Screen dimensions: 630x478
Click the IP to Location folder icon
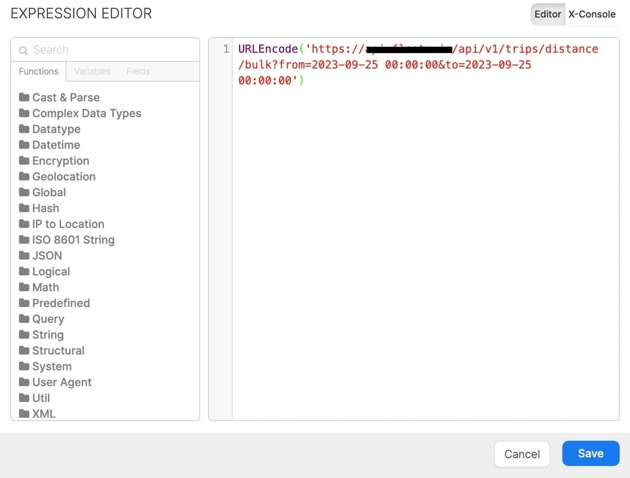(24, 224)
